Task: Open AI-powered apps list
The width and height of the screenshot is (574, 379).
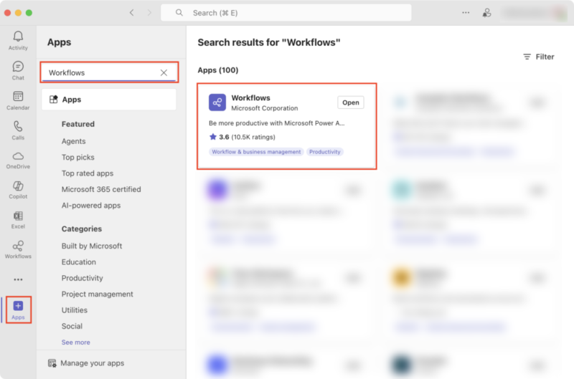Action: coord(91,206)
